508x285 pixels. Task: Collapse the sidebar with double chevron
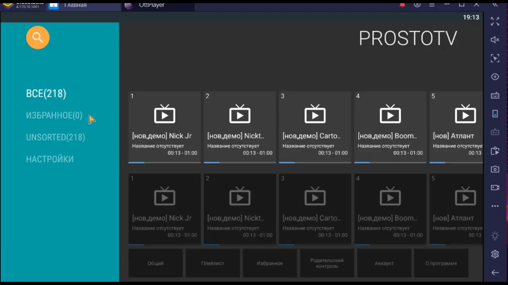point(495,5)
